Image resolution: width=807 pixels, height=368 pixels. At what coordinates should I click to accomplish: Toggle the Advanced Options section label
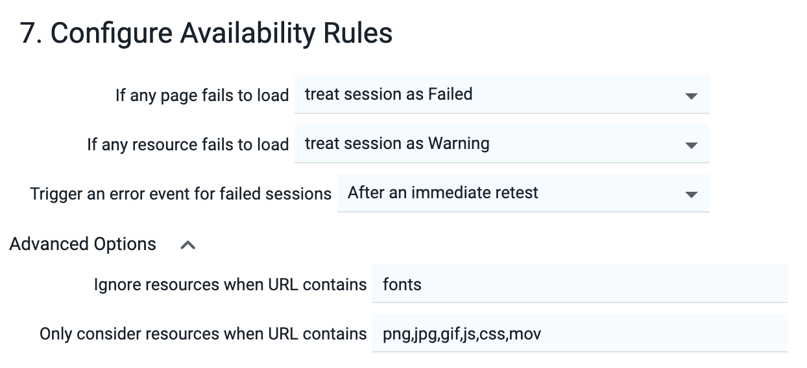pos(83,244)
